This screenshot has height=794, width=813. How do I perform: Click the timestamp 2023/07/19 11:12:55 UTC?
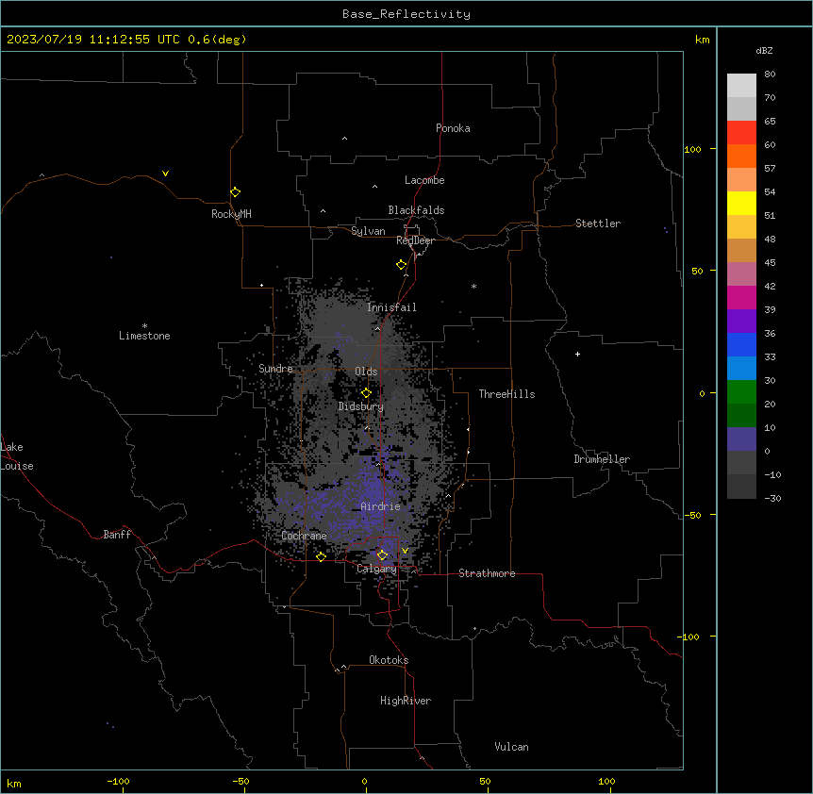[x=93, y=40]
